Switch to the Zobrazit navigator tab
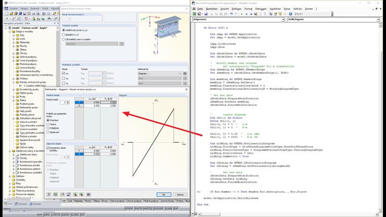Image resolution: width=386 pixels, height=217 pixels. coord(21,204)
